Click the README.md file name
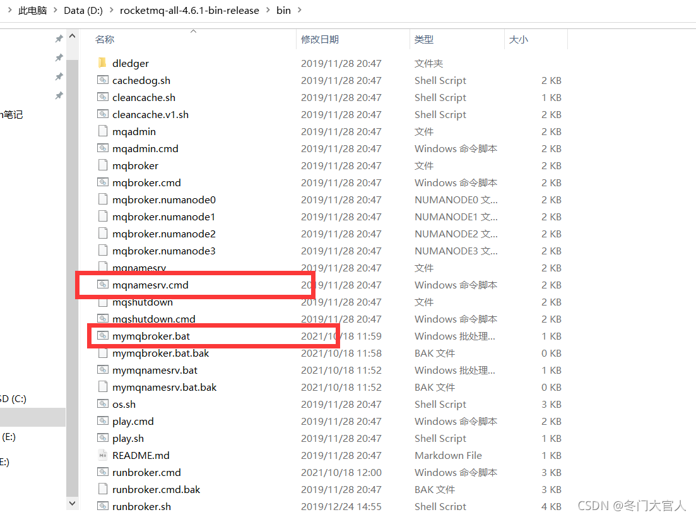Image resolution: width=696 pixels, height=517 pixels. pos(141,455)
